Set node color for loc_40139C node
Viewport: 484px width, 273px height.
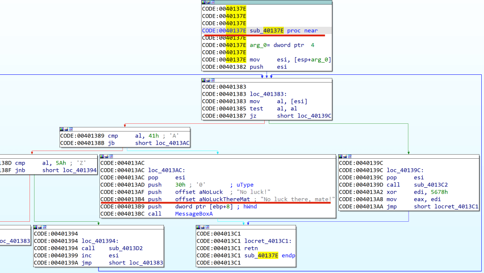point(341,156)
